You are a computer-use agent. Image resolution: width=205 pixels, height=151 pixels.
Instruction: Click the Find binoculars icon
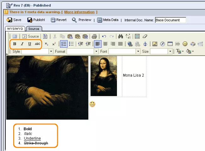coord(120,36)
